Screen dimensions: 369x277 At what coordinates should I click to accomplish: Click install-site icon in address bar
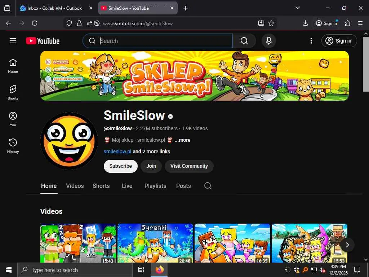tap(261, 23)
